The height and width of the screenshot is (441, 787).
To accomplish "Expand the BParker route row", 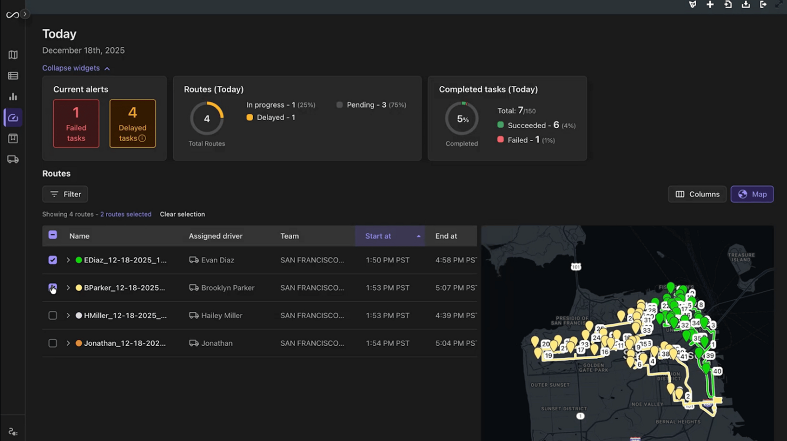I will 68,288.
